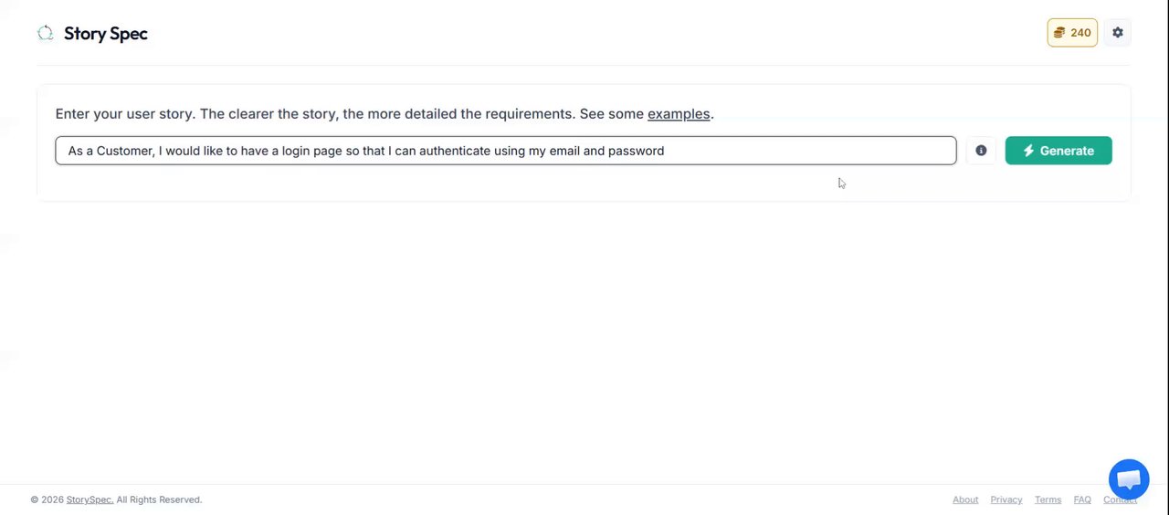The width and height of the screenshot is (1169, 515).
Task: Open settings with the gear icon
Action: [x=1118, y=33]
